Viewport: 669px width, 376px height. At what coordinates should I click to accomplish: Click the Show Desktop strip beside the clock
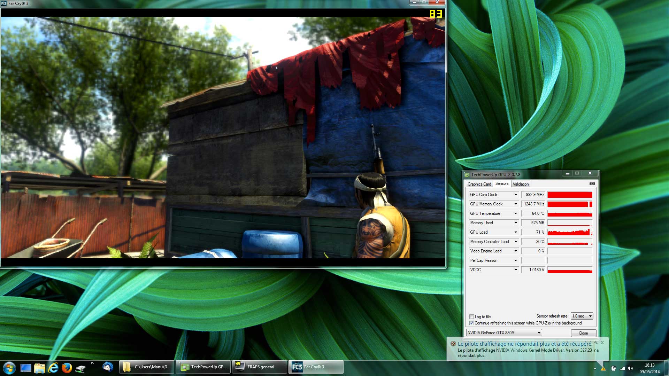pos(666,368)
